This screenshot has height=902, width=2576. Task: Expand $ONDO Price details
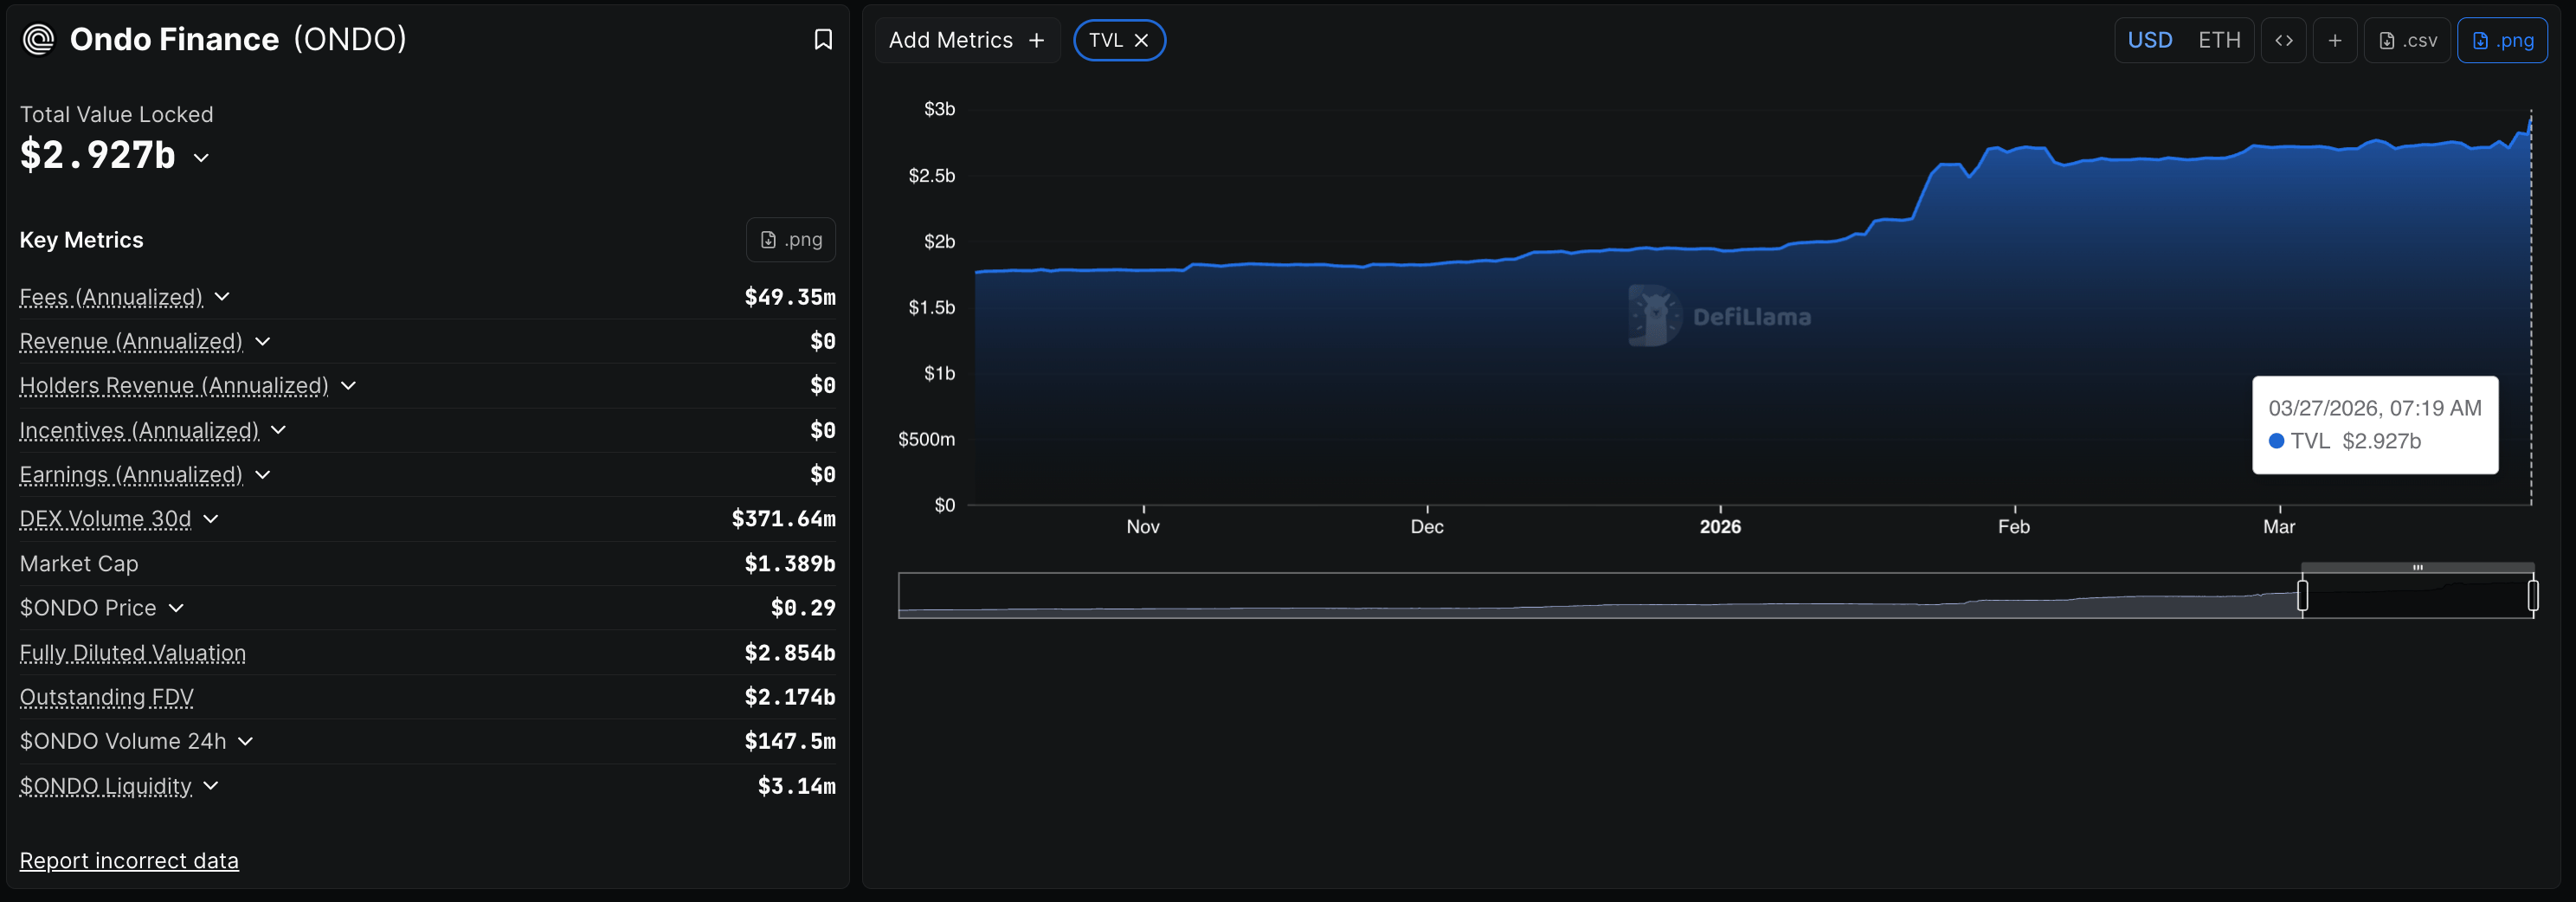coord(176,608)
